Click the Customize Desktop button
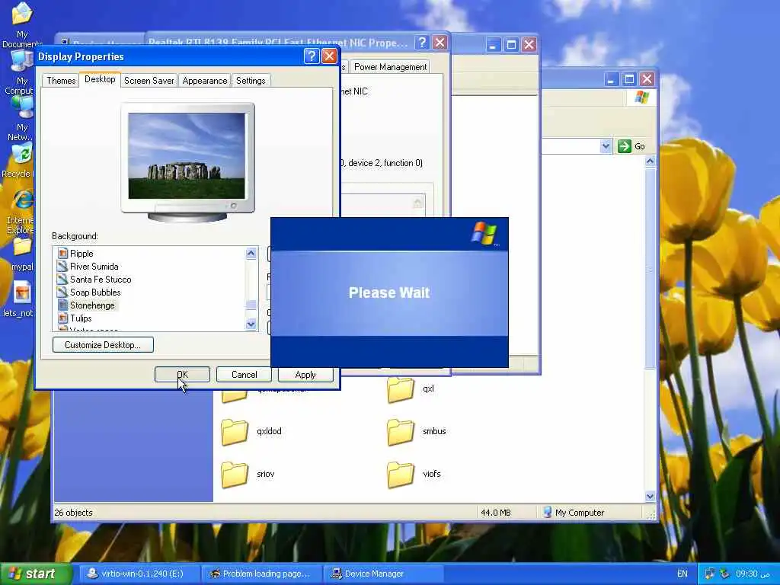This screenshot has width=780, height=585. pos(103,345)
